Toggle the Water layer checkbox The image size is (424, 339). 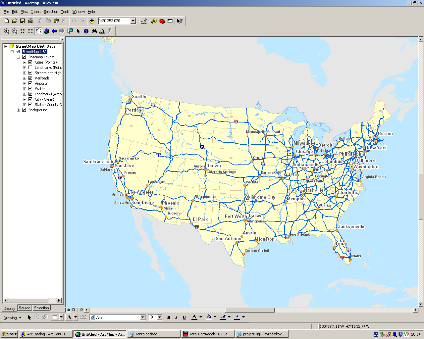[x=30, y=89]
